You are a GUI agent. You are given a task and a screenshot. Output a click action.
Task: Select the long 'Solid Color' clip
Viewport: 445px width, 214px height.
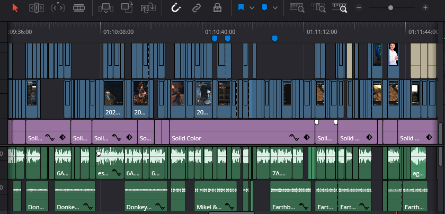tap(242, 132)
